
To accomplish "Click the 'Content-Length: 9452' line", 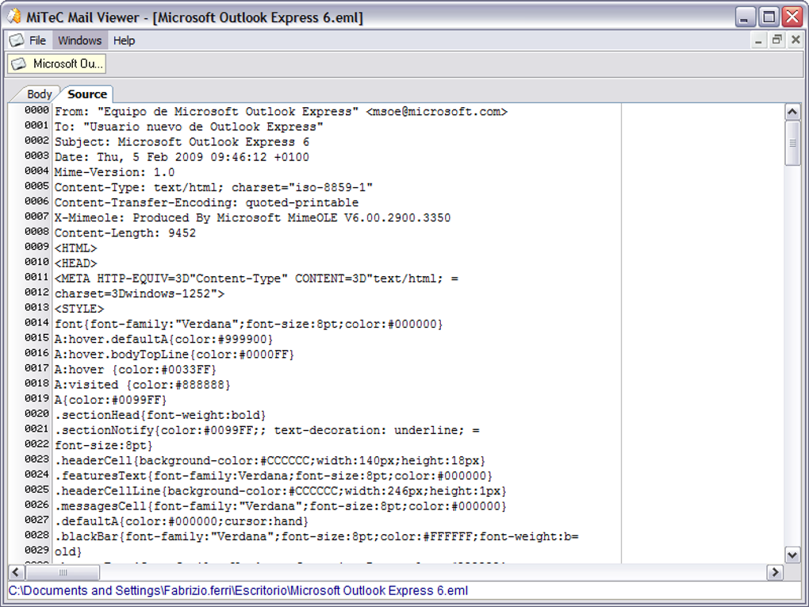I will (125, 232).
